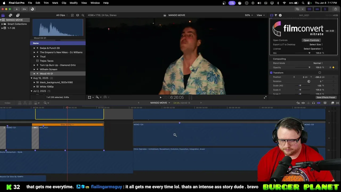Screen dimensions: 341x192
Task: Open the timeline Index button
Action: [x=7, y=103]
